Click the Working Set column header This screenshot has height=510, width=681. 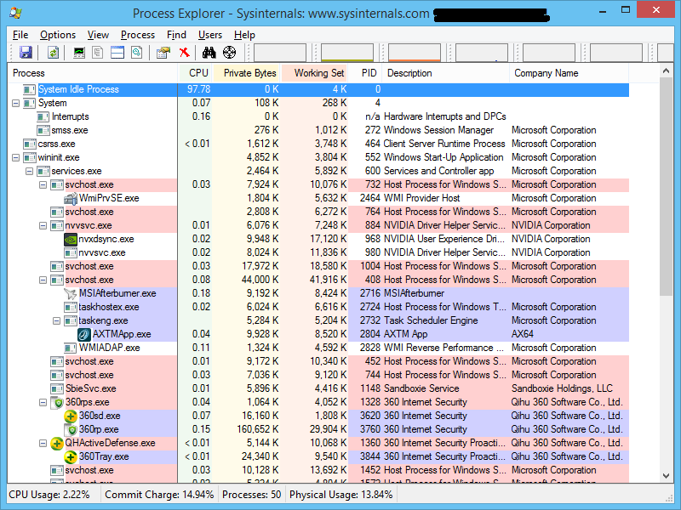tap(319, 73)
